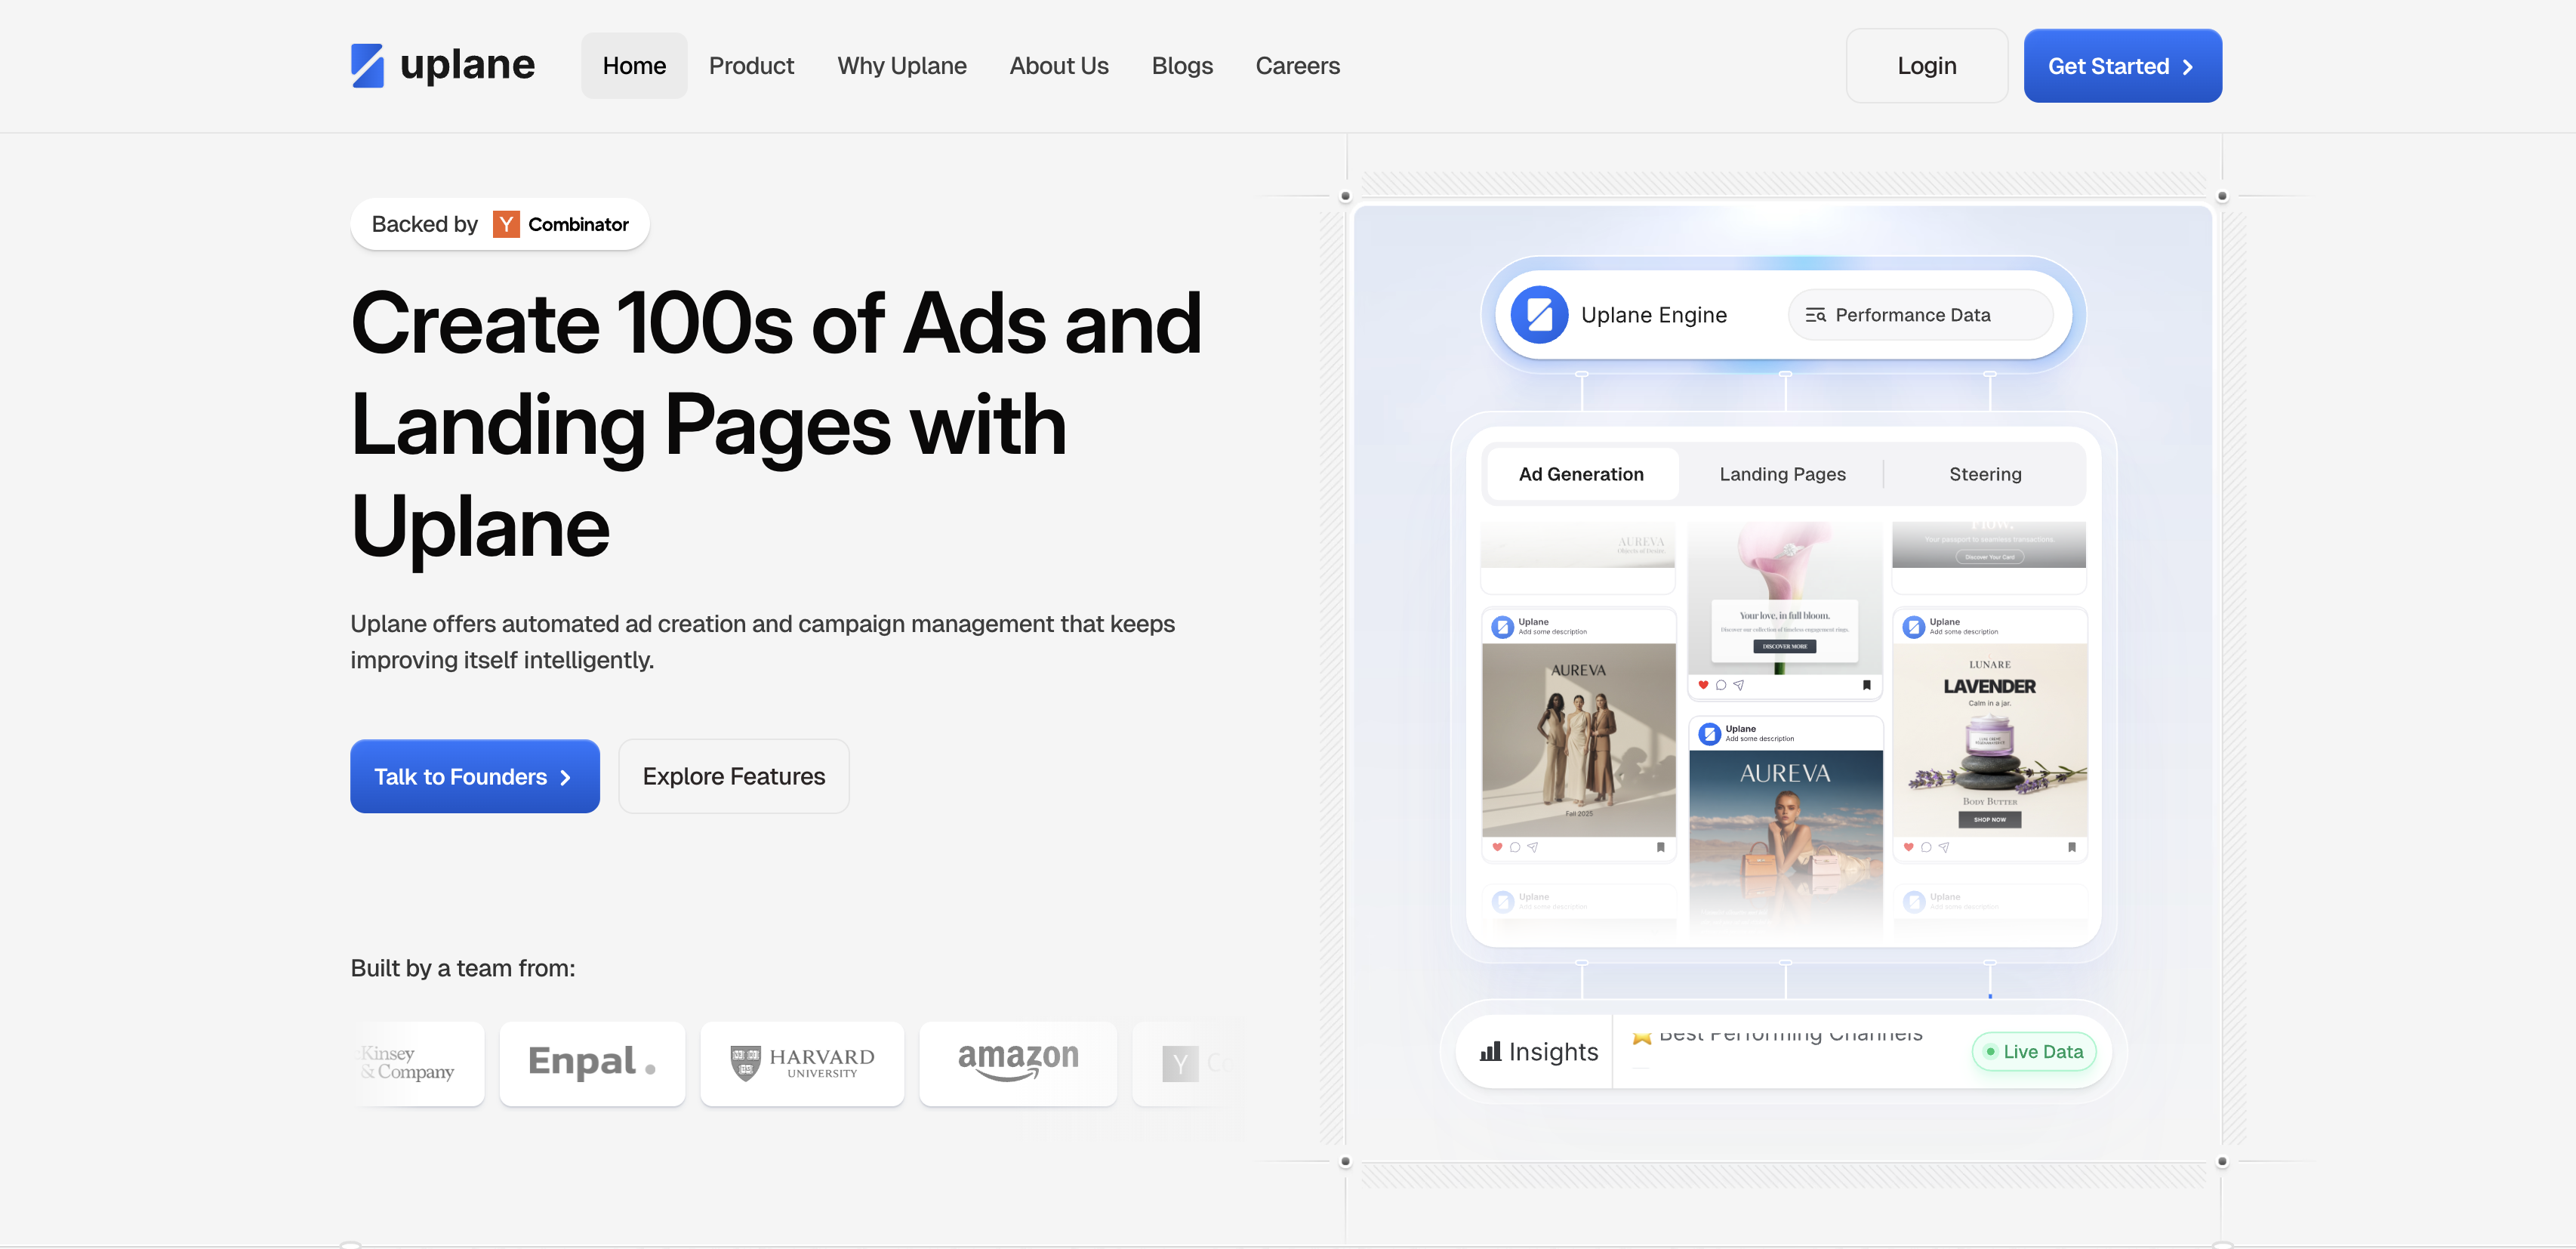Click bookmark icon under flower ring ad
2576x1249 pixels.
pos(1866,685)
